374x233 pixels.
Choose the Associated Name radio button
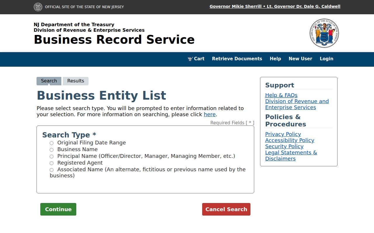52,170
